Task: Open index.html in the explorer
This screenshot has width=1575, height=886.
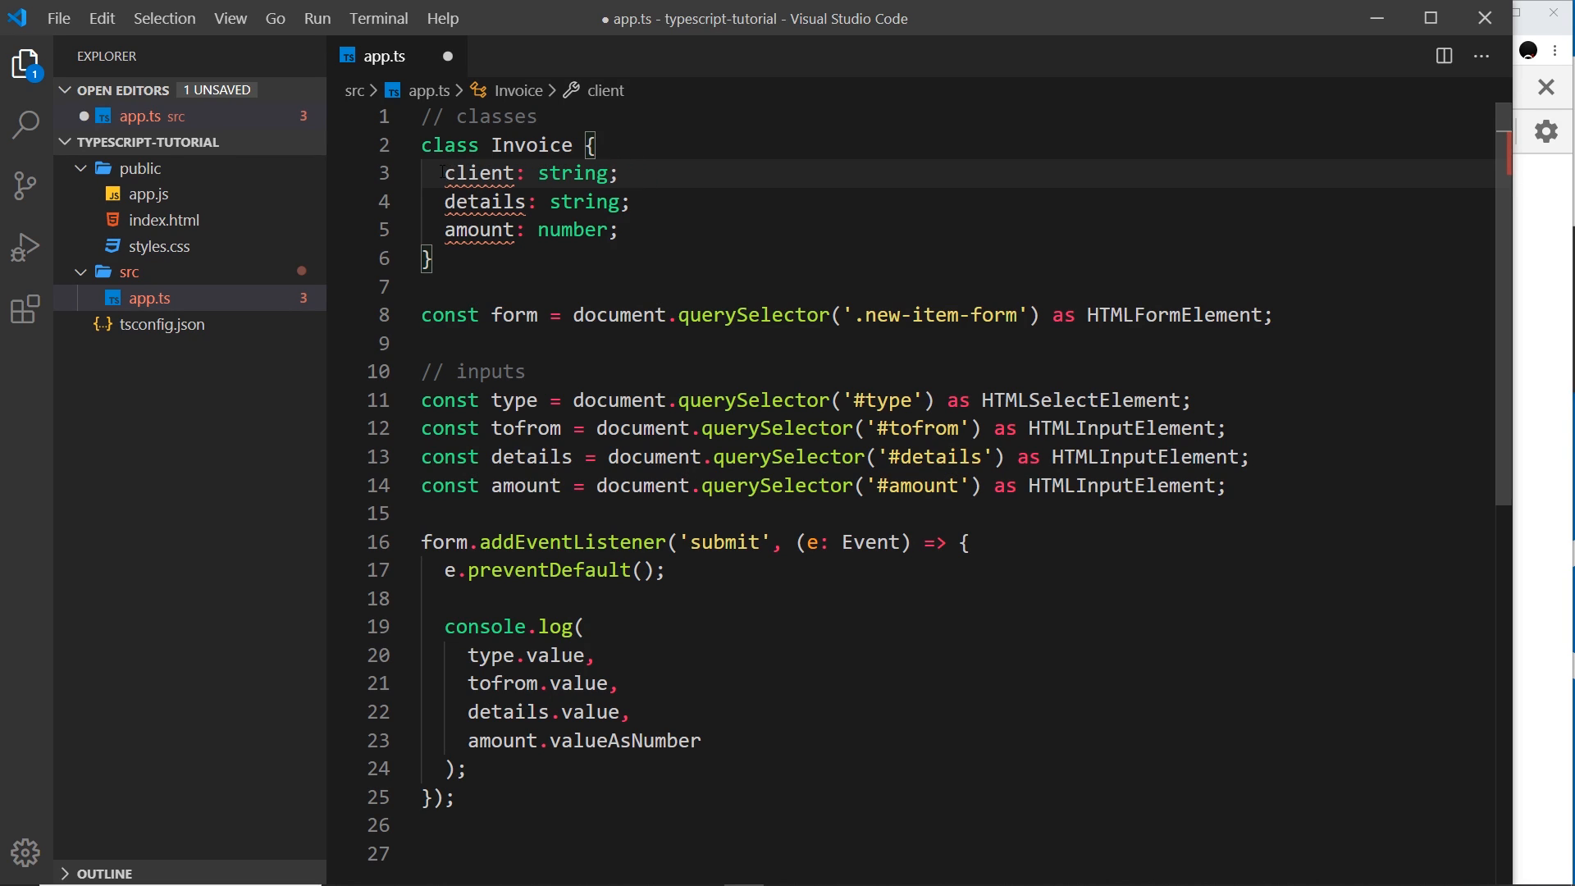Action: [x=163, y=220]
